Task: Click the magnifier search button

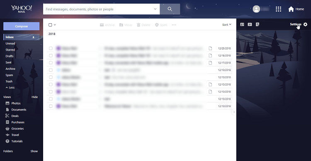Action: pyautogui.click(x=170, y=9)
